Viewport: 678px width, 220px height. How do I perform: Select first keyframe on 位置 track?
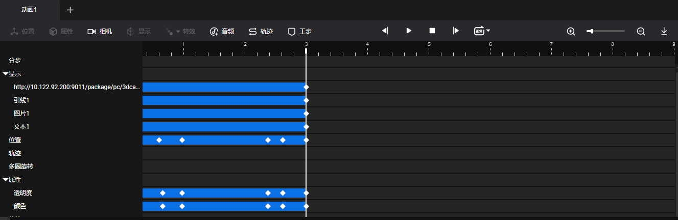coord(159,140)
